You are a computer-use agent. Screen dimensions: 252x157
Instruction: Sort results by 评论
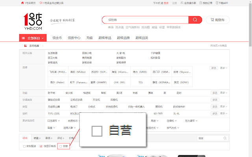pyautogui.click(x=61, y=138)
